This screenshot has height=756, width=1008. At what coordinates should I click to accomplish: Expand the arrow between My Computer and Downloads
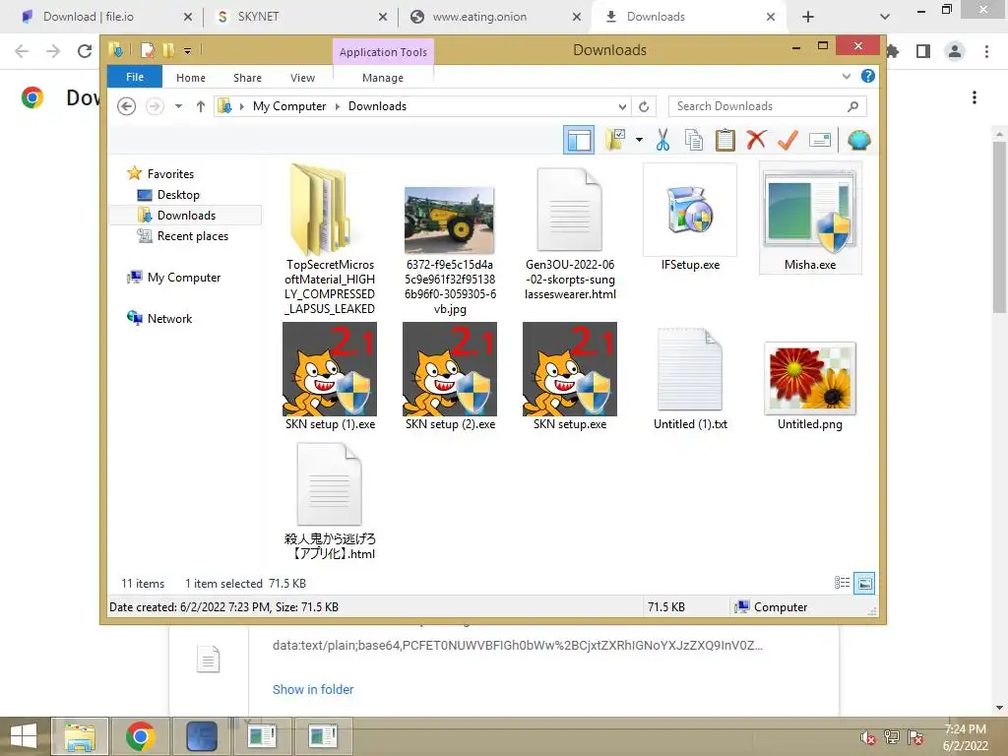[338, 106]
